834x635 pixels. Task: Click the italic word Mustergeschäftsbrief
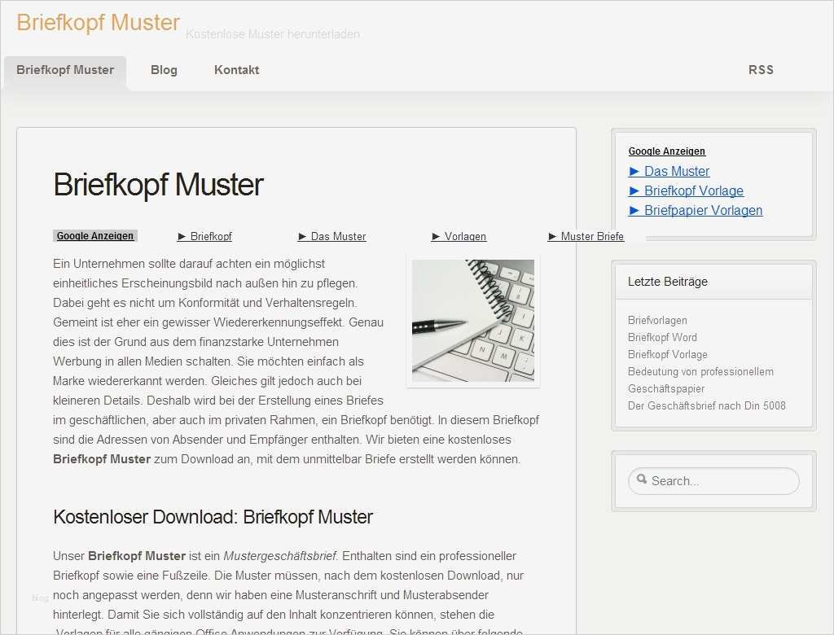pos(280,556)
